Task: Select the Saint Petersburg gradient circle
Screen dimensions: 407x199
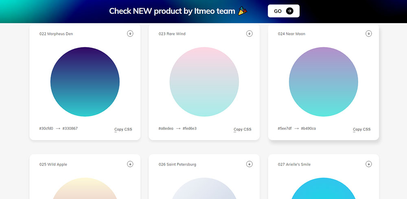Action: tap(204, 188)
